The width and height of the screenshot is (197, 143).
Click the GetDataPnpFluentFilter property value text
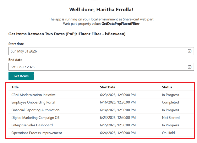tap(120, 24)
